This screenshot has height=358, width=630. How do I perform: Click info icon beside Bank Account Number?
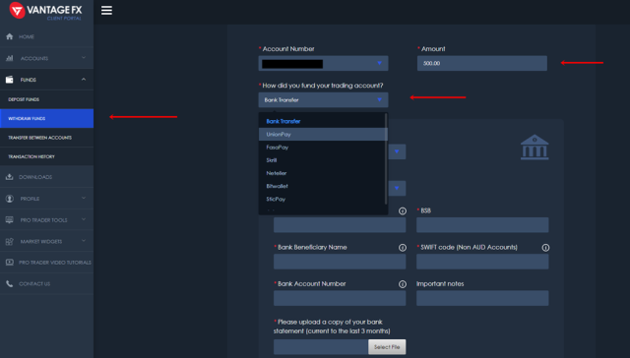point(403,284)
